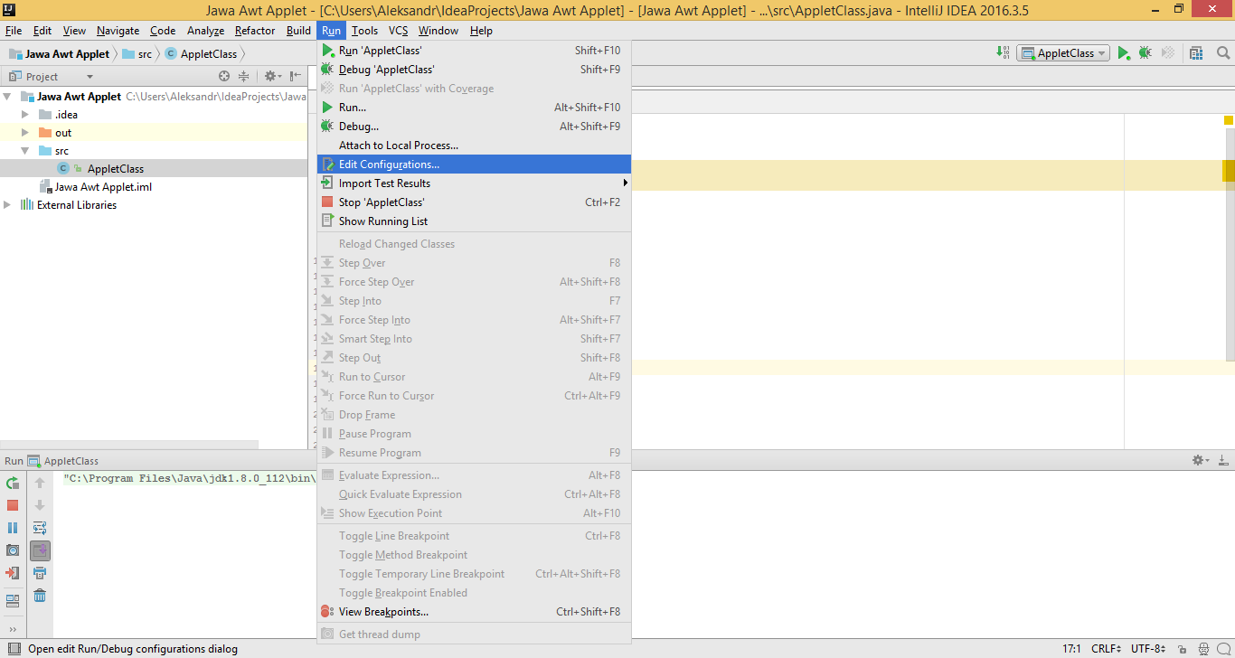Toggle the Hector inspections profile indicator
Screen dimensions: 1235x658
pyautogui.click(x=1205, y=648)
